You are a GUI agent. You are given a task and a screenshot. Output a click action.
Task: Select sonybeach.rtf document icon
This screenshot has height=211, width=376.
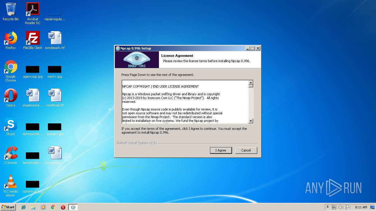point(55,40)
